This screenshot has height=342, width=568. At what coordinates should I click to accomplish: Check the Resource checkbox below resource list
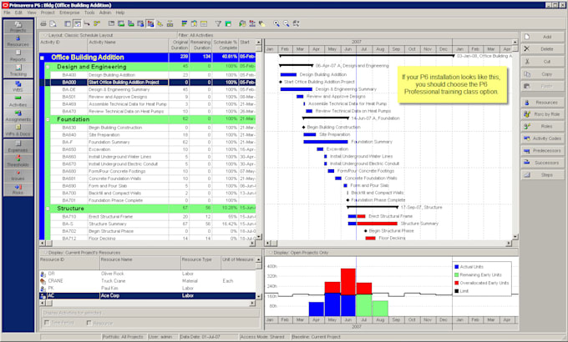pos(89,323)
